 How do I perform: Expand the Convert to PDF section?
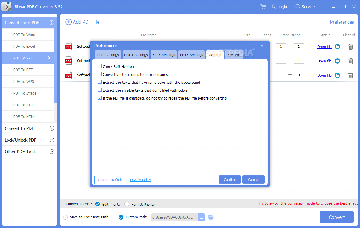point(52,128)
